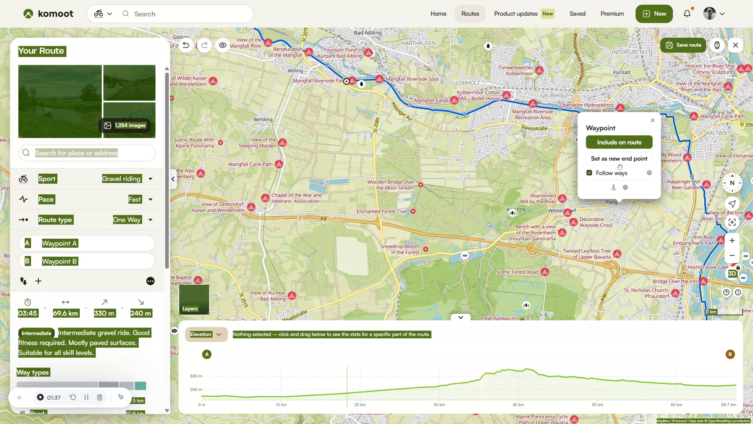This screenshot has width=753, height=424.
Task: Switch to 3D map view
Action: point(732,274)
